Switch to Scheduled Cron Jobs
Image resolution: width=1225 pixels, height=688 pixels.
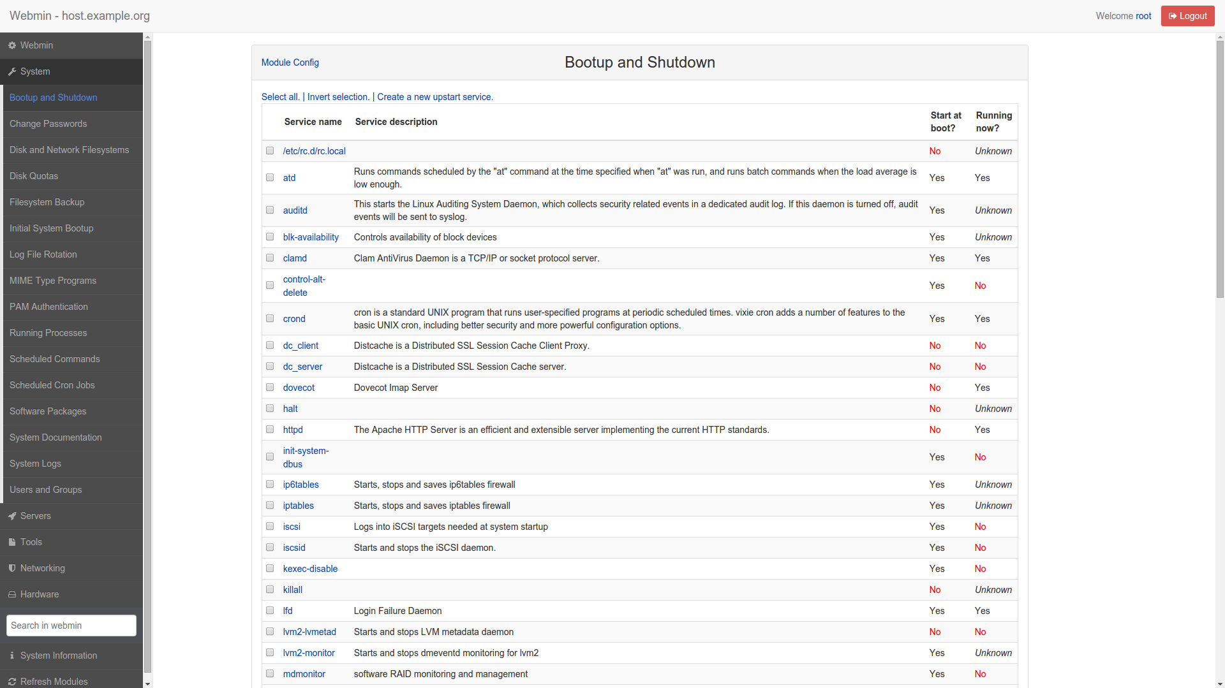[x=52, y=385]
